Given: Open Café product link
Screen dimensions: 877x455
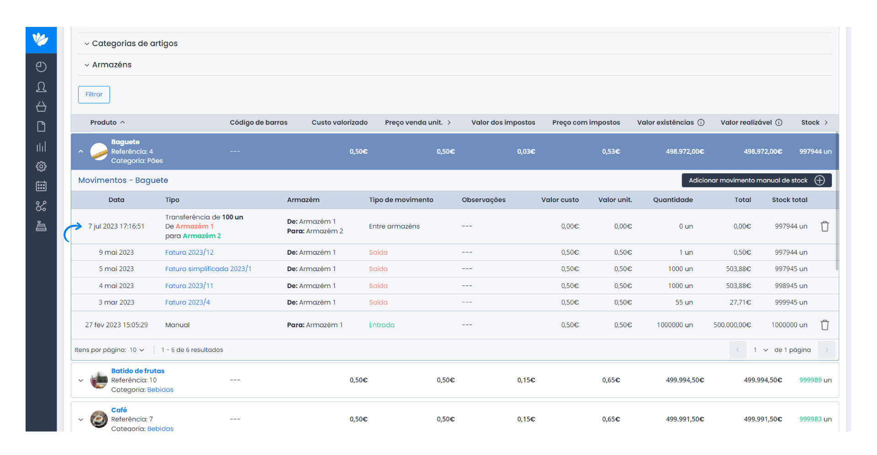Looking at the screenshot, I should point(119,410).
